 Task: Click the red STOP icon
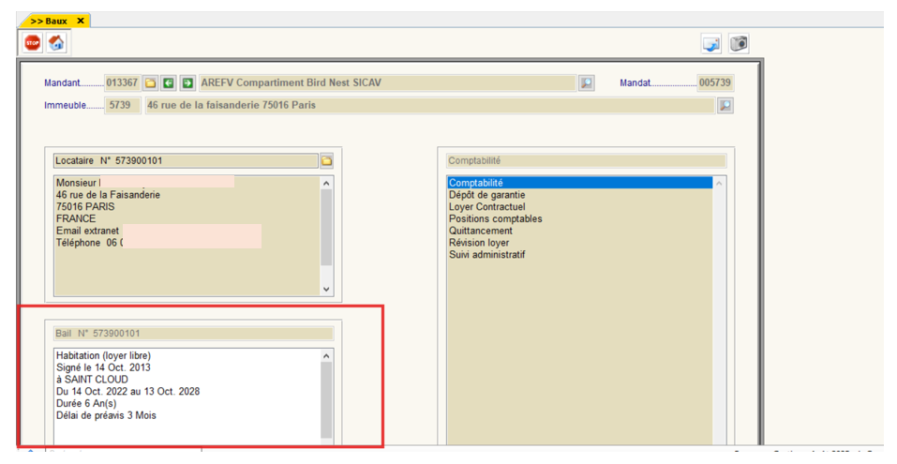point(33,43)
